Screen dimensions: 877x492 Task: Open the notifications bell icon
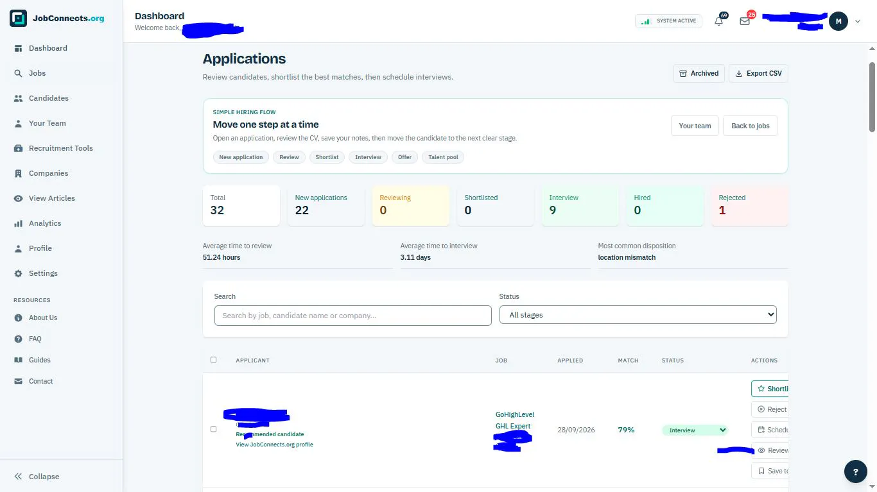point(719,21)
